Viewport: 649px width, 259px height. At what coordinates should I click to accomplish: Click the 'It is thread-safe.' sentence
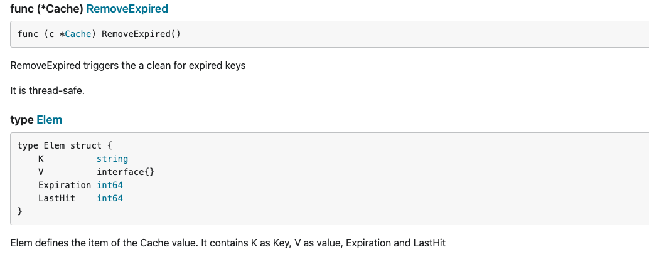[48, 90]
